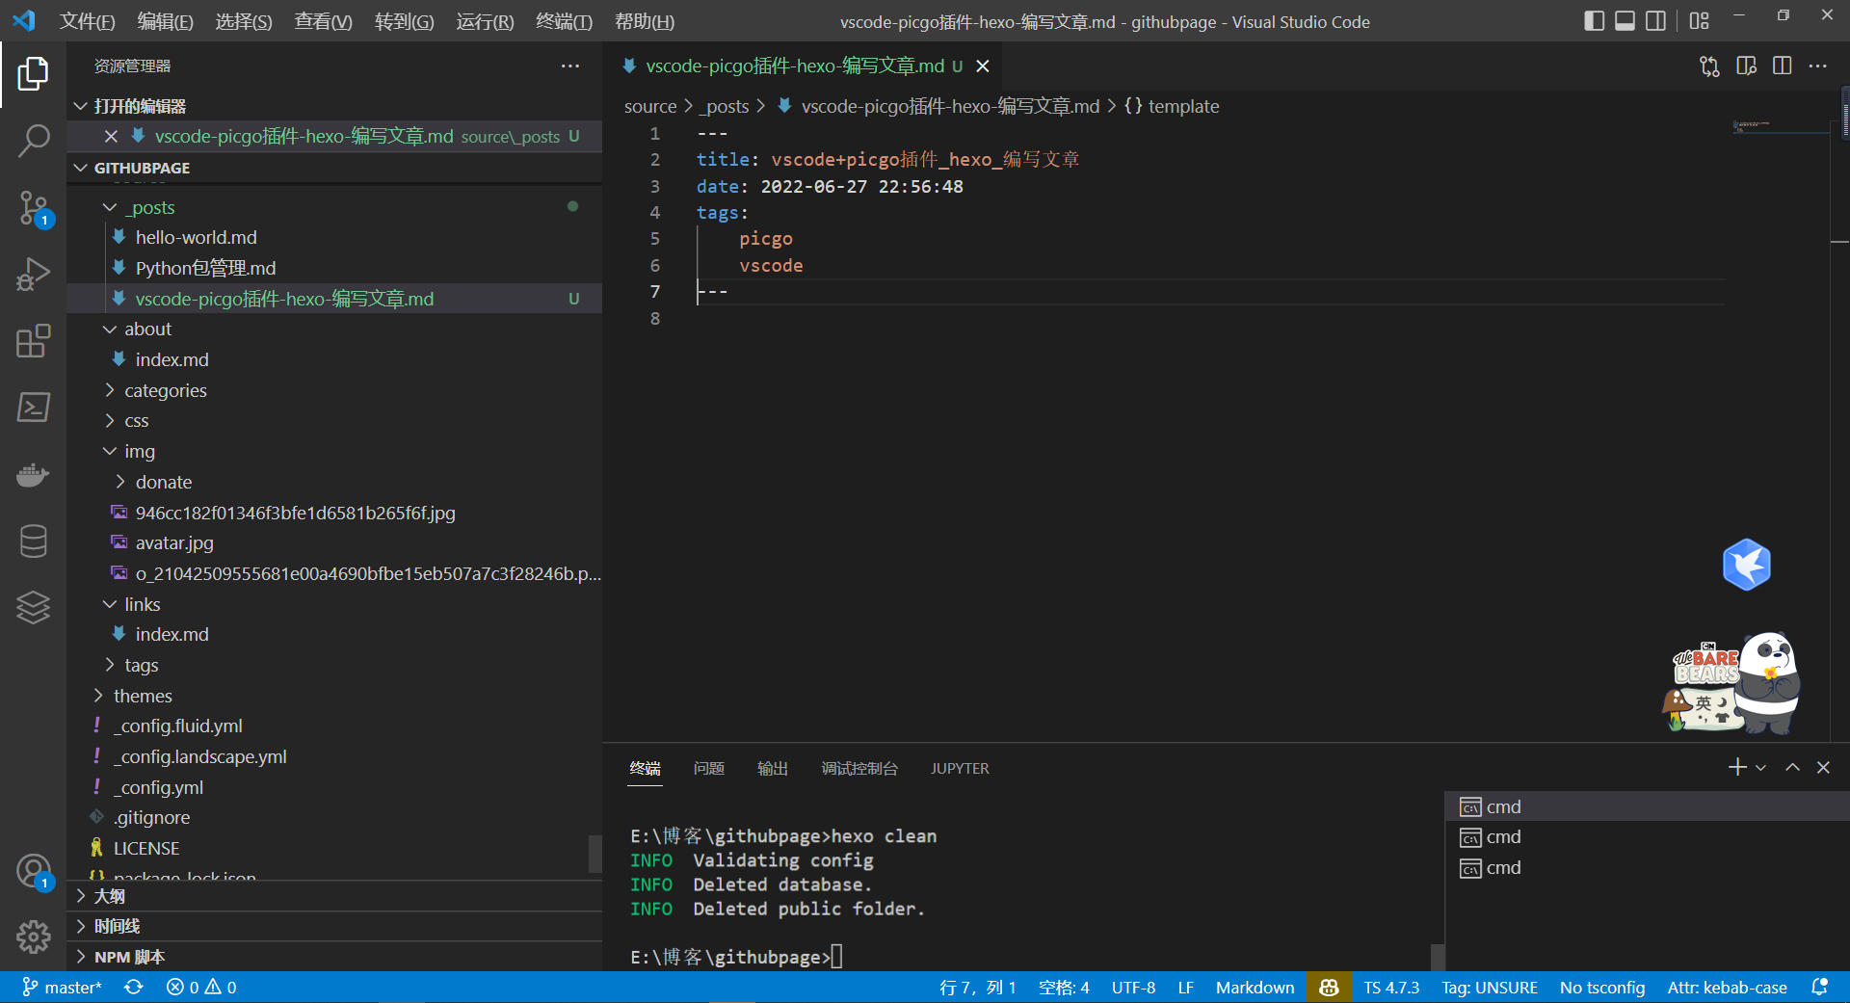The width and height of the screenshot is (1850, 1003).
Task: Change UTF-8 file encoding
Action: coord(1133,987)
